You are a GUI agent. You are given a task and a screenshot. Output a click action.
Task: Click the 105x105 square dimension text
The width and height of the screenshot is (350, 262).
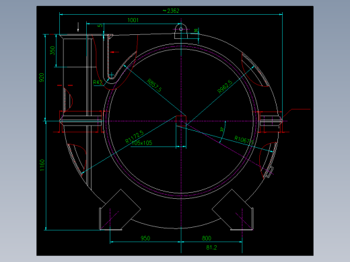[142, 143]
